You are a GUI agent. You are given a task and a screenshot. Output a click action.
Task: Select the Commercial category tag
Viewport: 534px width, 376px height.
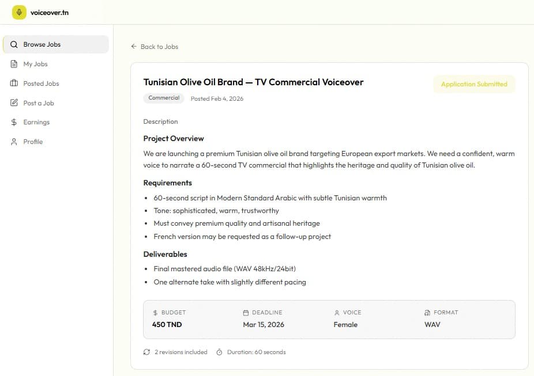pyautogui.click(x=163, y=98)
